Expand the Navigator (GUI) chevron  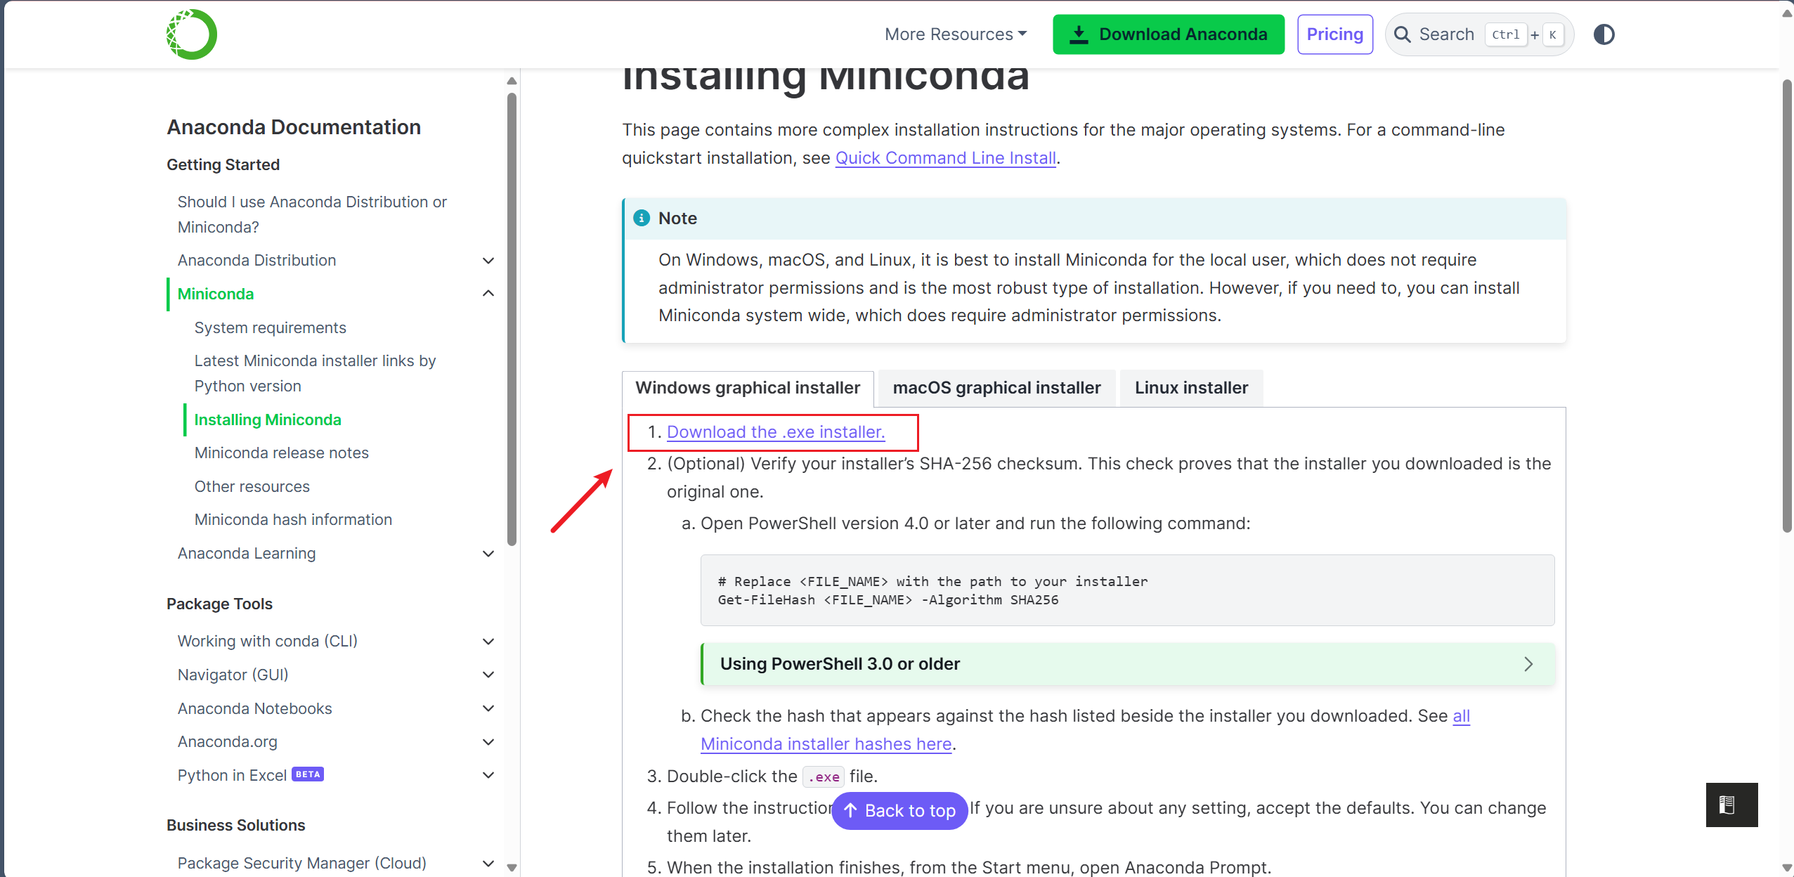click(488, 675)
